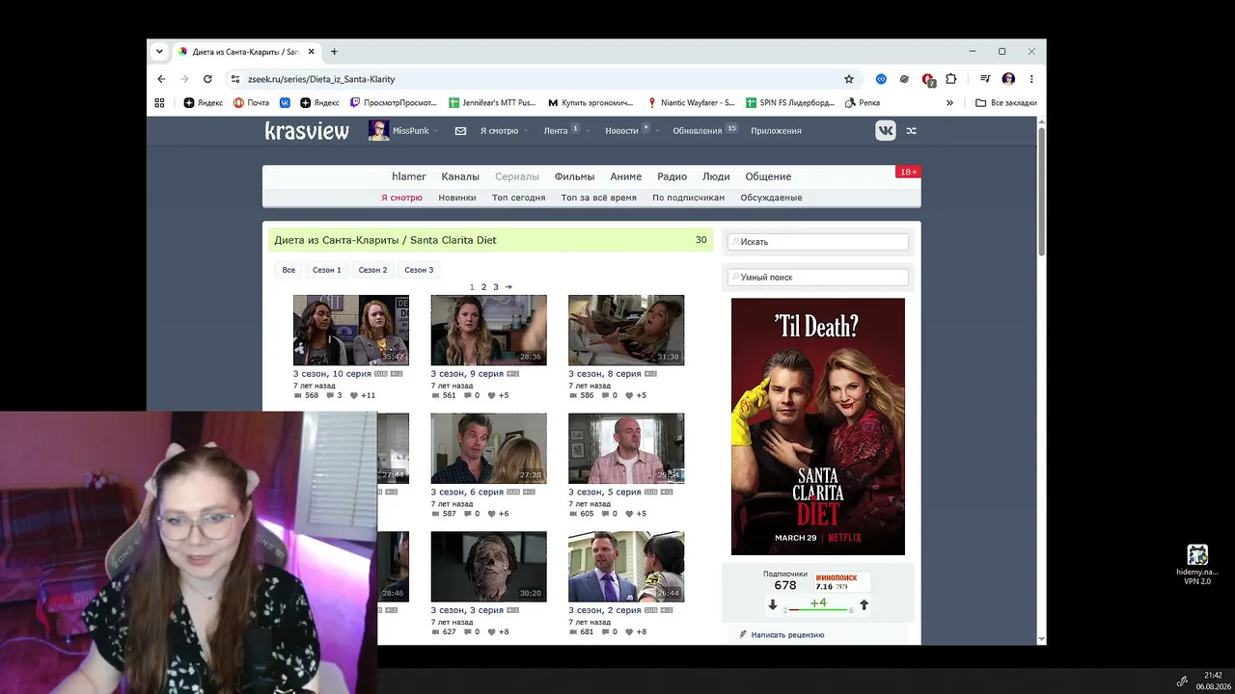Click the shuffle random icon in site header
The width and height of the screenshot is (1235, 694).
[911, 131]
